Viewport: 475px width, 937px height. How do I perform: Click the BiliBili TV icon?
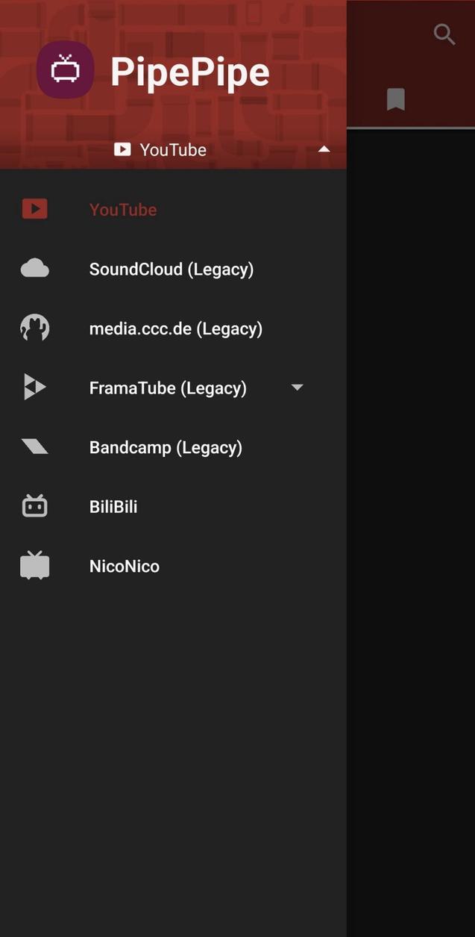(34, 505)
